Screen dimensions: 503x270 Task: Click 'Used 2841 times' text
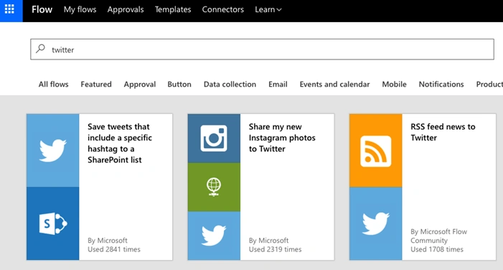pyautogui.click(x=114, y=249)
